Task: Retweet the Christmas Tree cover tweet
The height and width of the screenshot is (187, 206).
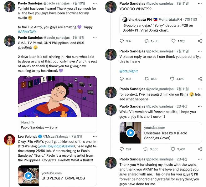Action: click(x=146, y=149)
